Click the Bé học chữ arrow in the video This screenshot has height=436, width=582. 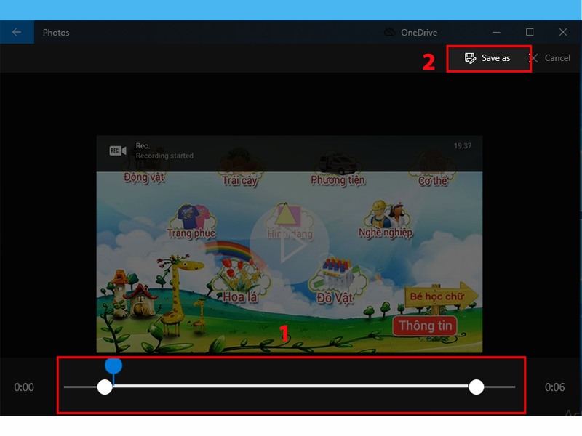point(437,297)
